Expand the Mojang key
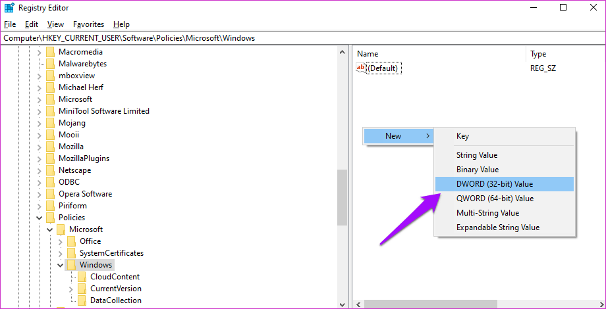This screenshot has width=606, height=309. coord(39,124)
